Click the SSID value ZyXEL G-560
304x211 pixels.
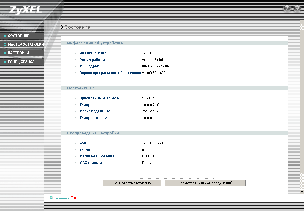pos(152,143)
